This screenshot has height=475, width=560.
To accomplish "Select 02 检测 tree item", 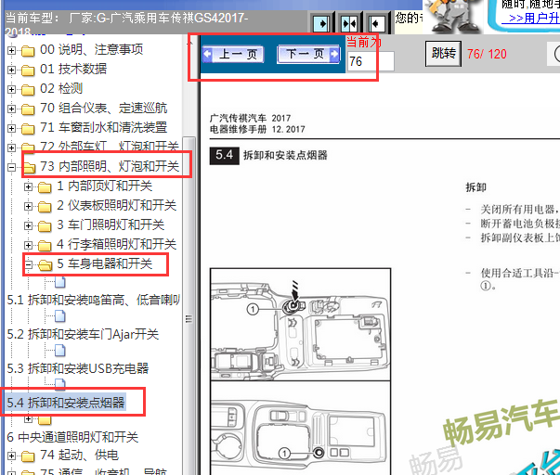I will [x=61, y=88].
